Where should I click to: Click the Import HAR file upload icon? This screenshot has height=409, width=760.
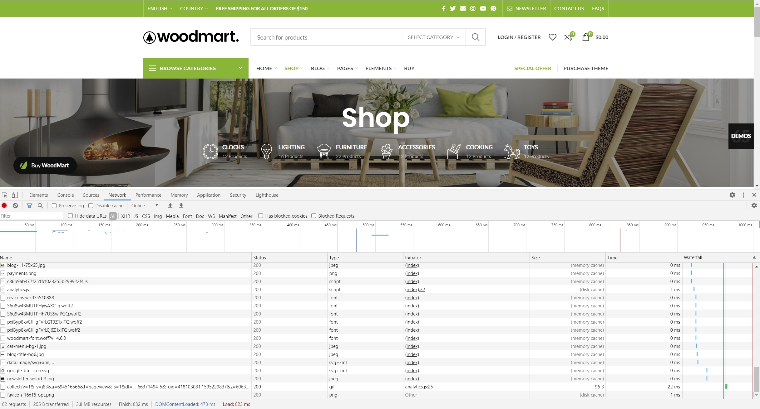(170, 205)
